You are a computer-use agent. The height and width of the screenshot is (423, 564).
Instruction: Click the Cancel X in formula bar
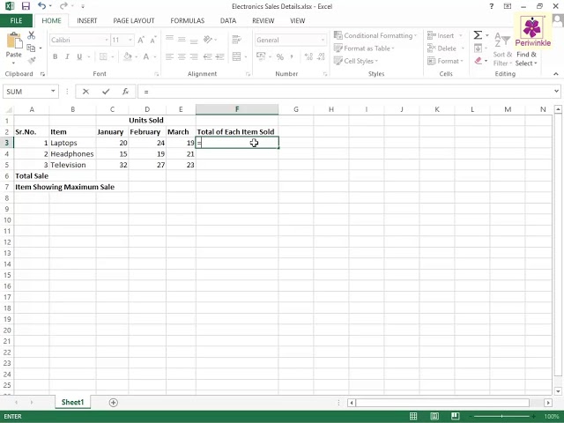tap(85, 92)
